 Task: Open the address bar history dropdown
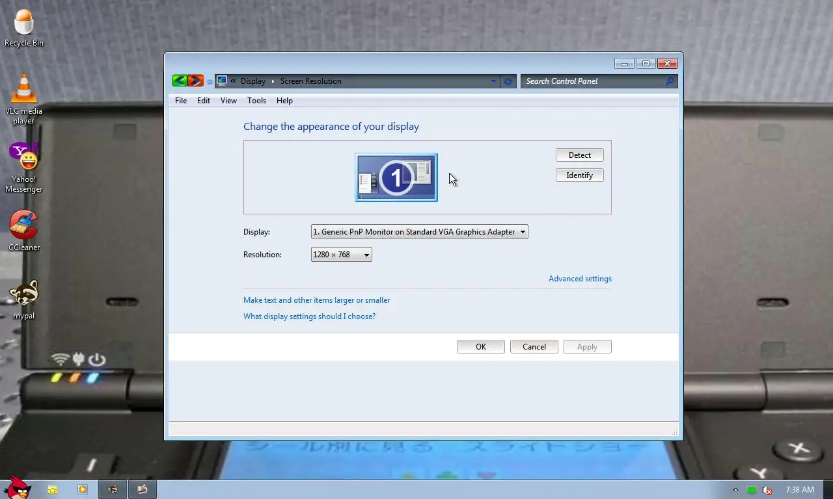click(493, 81)
